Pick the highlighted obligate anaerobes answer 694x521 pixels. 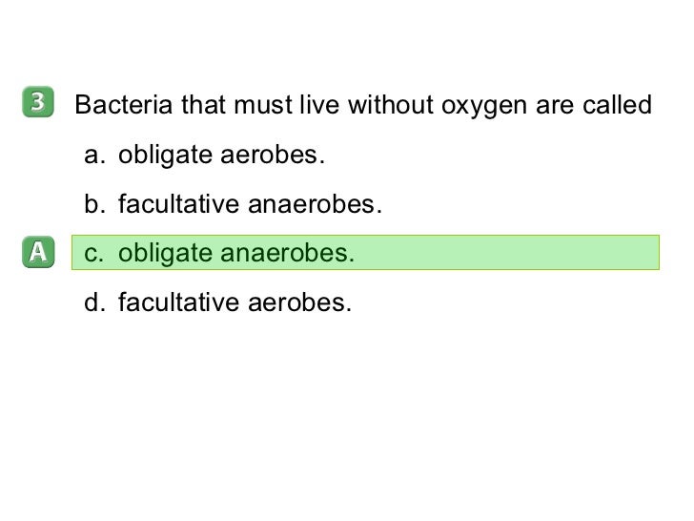coord(366,253)
